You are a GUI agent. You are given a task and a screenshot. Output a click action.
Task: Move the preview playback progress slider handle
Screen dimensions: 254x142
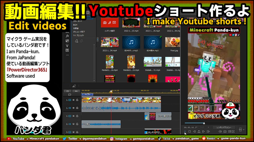pyautogui.click(x=204, y=123)
